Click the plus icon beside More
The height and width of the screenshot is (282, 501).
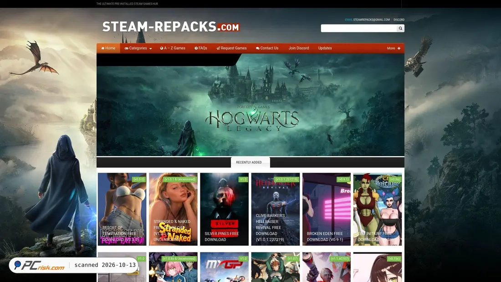pos(399,48)
